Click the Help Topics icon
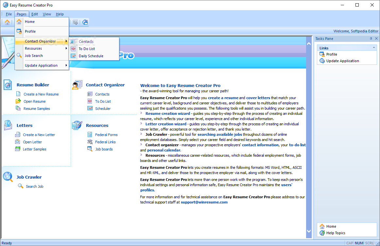The image size is (380, 246). (x=322, y=233)
